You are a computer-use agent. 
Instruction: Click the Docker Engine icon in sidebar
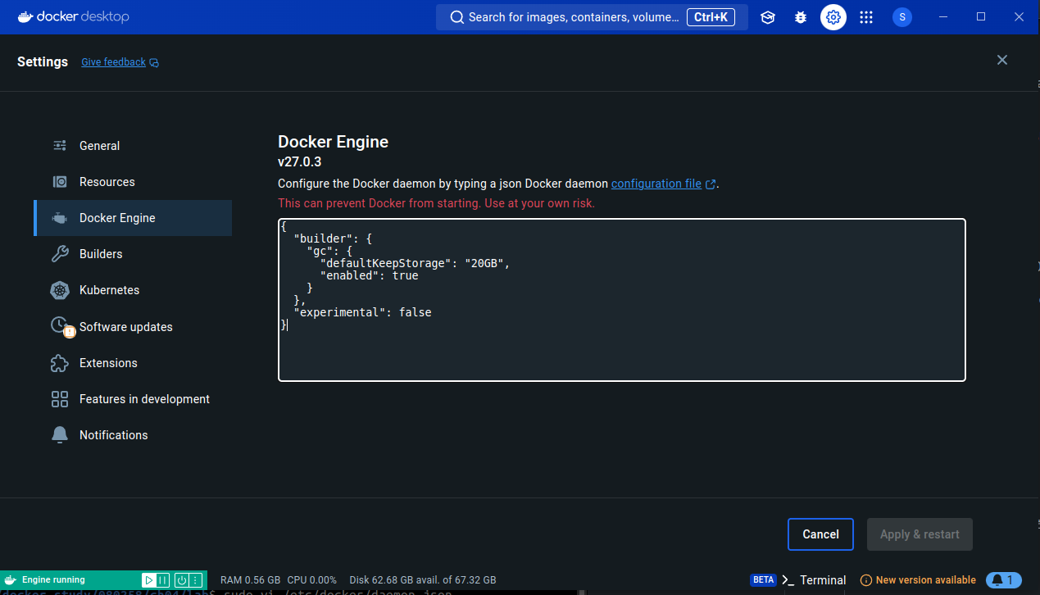click(60, 218)
